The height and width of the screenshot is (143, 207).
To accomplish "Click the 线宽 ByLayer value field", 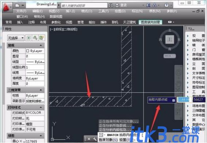I will (35, 73).
